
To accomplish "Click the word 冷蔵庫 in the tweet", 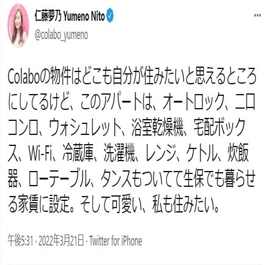I will (78, 153).
